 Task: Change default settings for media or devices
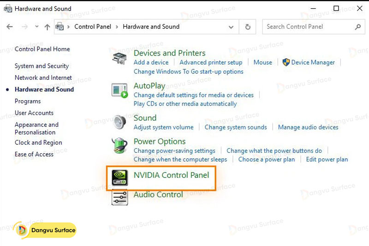(x=194, y=95)
